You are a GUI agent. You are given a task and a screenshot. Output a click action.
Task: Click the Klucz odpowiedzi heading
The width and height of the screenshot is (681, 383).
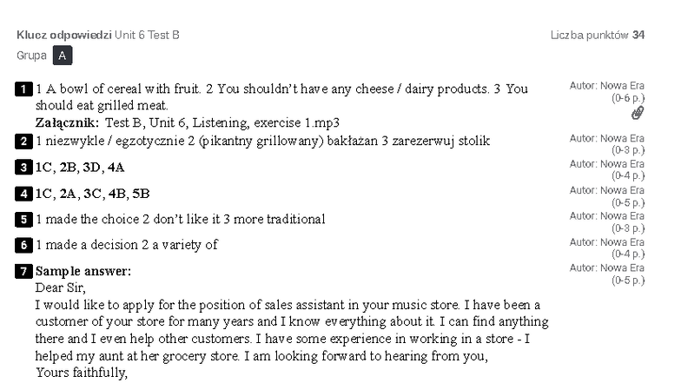pos(64,35)
